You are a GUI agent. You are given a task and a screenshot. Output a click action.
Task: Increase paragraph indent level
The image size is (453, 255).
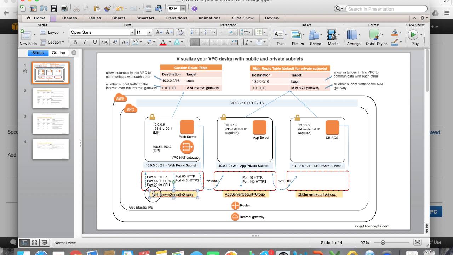(233, 32)
